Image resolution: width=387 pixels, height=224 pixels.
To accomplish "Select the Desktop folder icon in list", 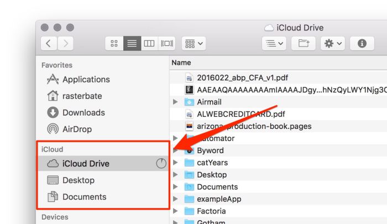I will click(189, 175).
